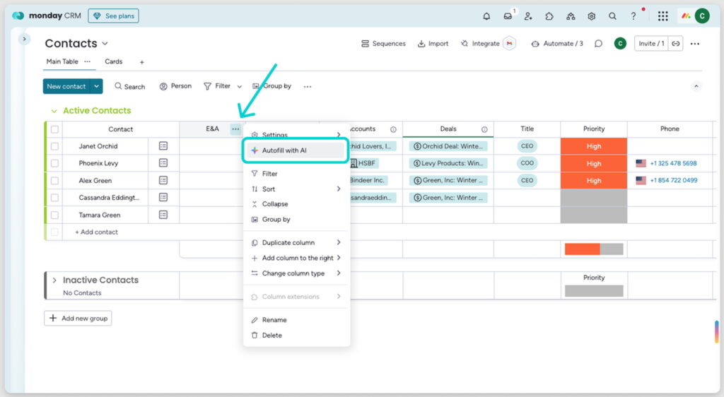Open Phoenix Levy's item updates icon
Viewport: 724px width, 397px height.
163,163
